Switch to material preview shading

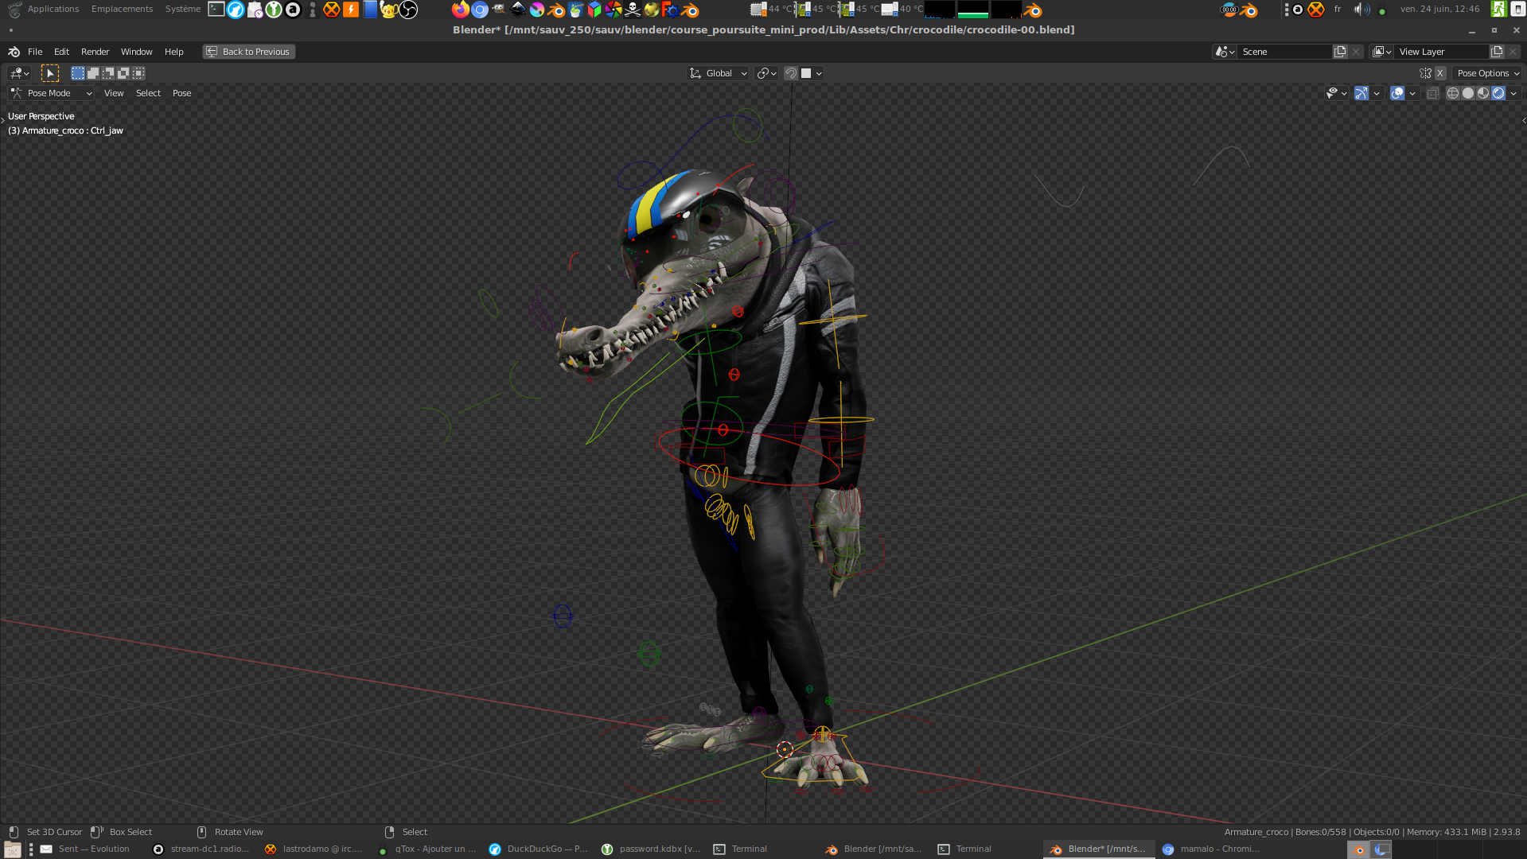[x=1483, y=93]
